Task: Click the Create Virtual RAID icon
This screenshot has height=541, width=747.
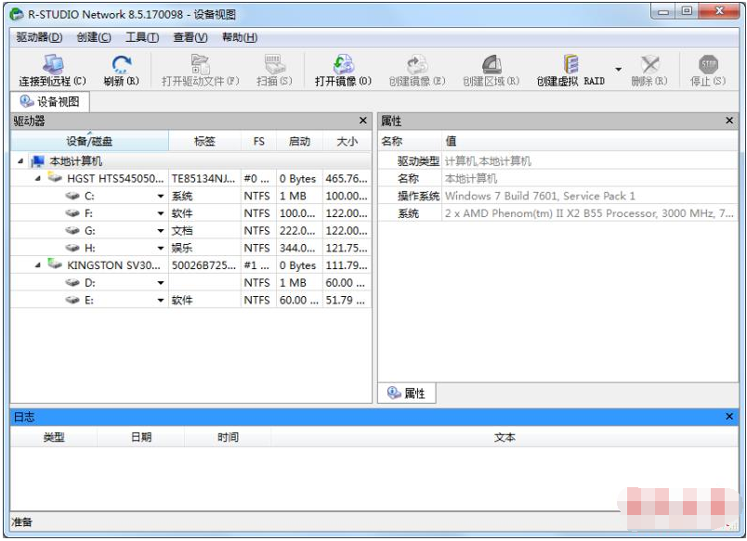Action: point(570,66)
